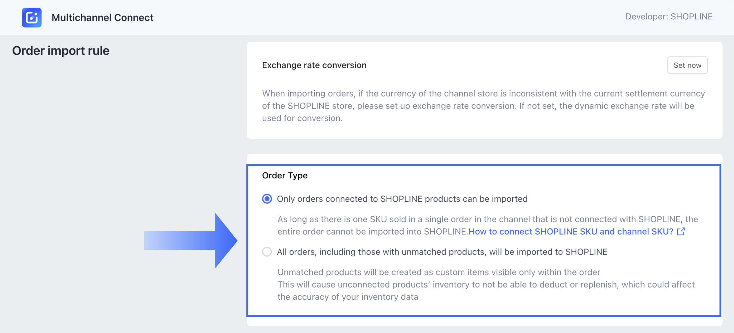Select the 'Only orders connected' radio button
The height and width of the screenshot is (333, 734).
267,199
